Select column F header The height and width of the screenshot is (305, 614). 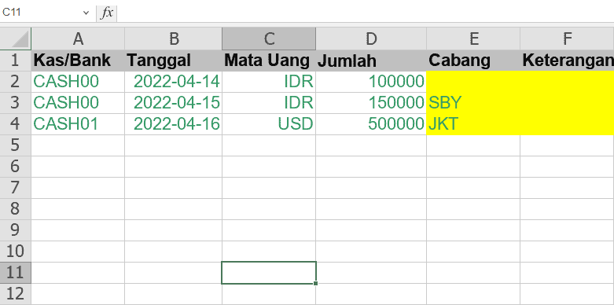pyautogui.click(x=567, y=39)
